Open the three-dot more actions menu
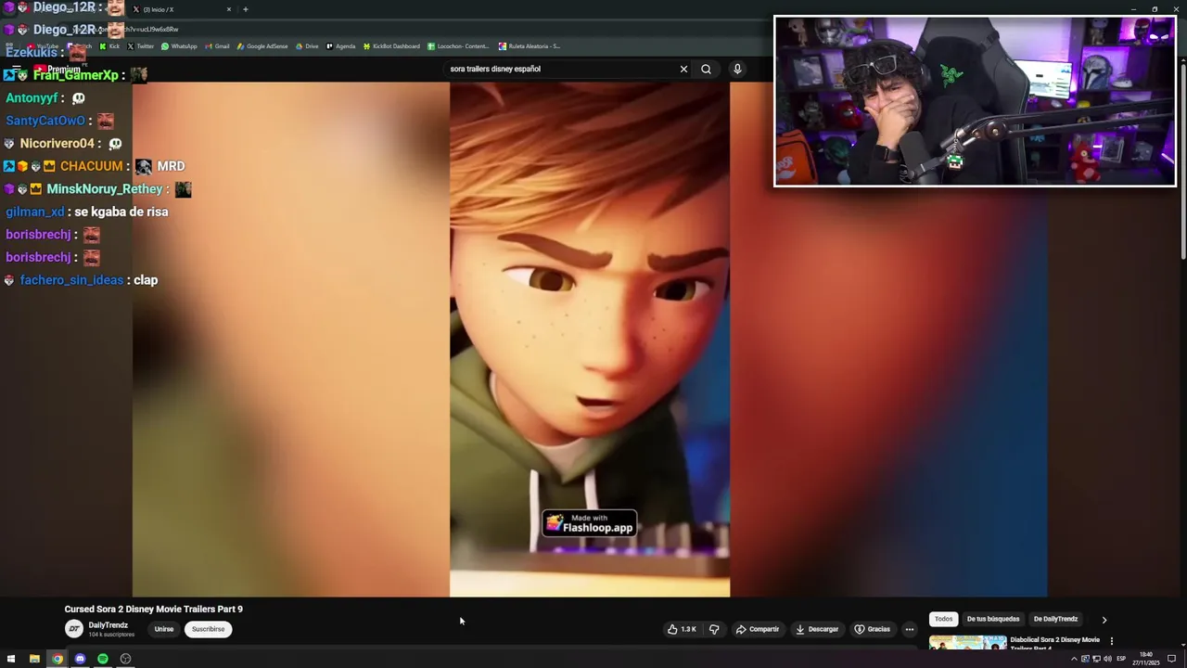Image resolution: width=1187 pixels, height=668 pixels. tap(910, 629)
